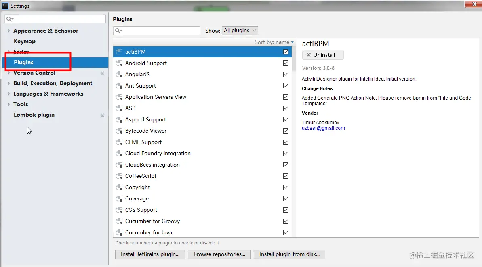The image size is (482, 267).
Task: Click the Cloud Foundry integration plugin icon
Action: 119,153
